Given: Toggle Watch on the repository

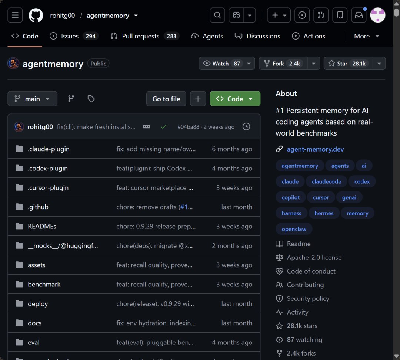Looking at the screenshot, I should click(222, 64).
